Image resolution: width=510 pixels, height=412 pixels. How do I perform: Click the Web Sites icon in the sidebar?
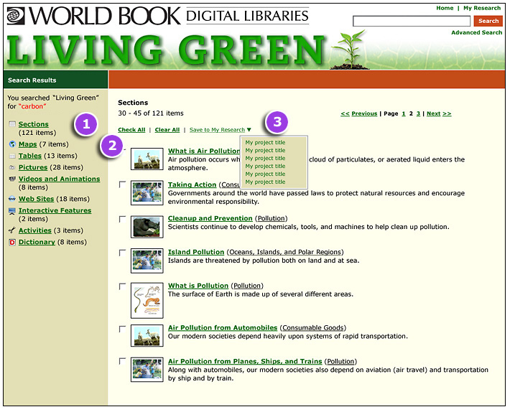12,199
